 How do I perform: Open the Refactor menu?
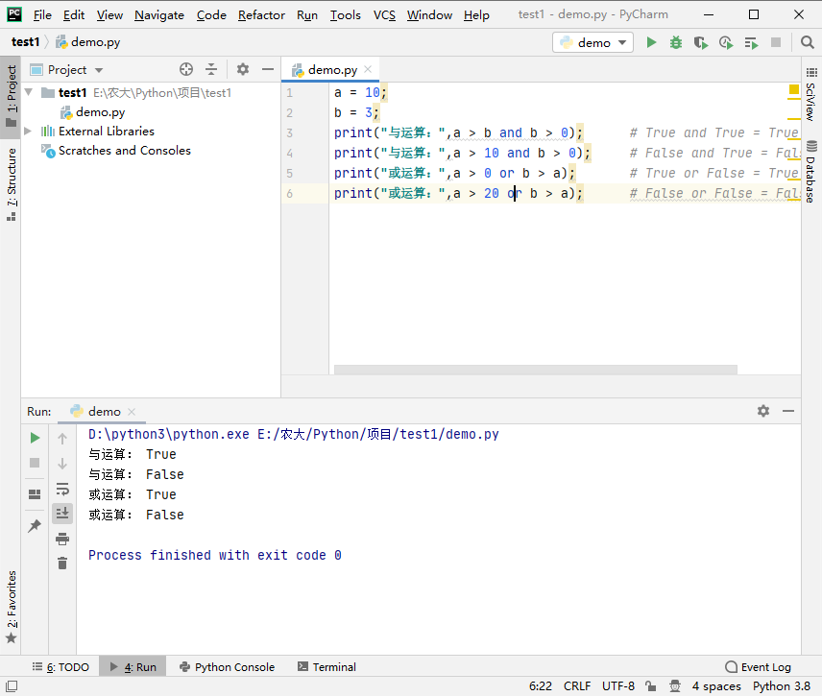coord(261,14)
